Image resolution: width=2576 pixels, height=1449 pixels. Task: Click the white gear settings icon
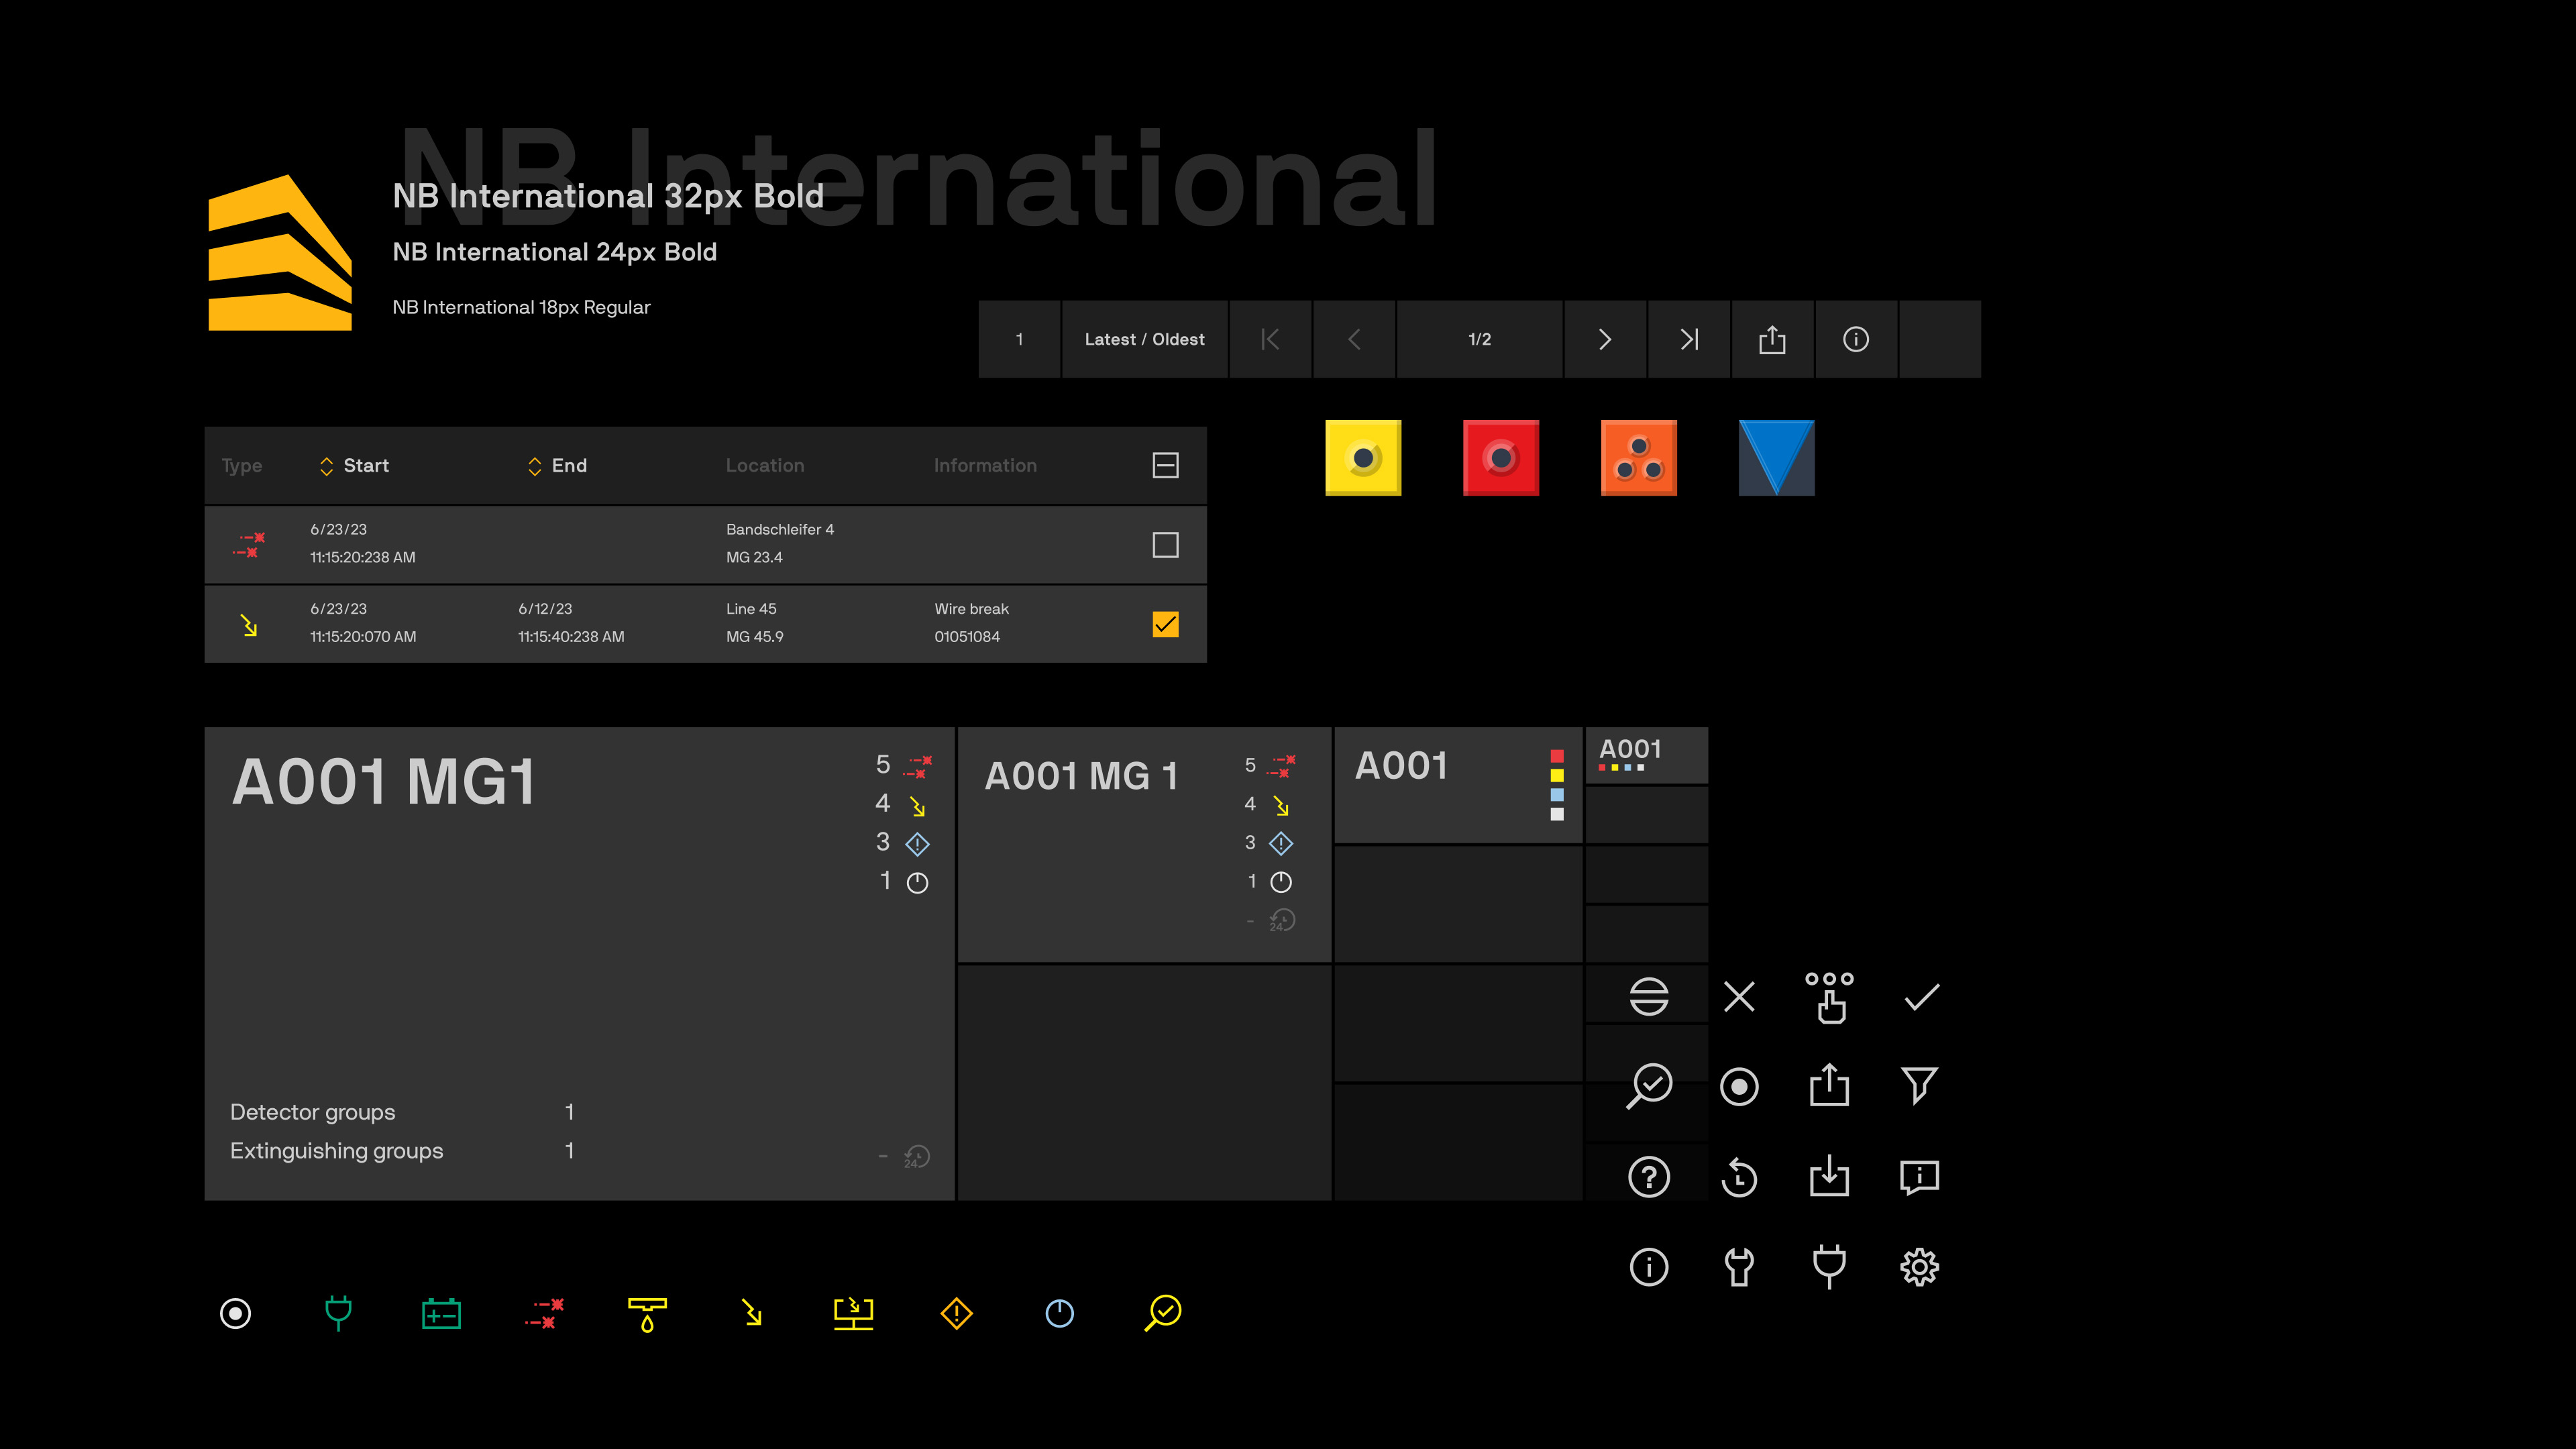1919,1267
